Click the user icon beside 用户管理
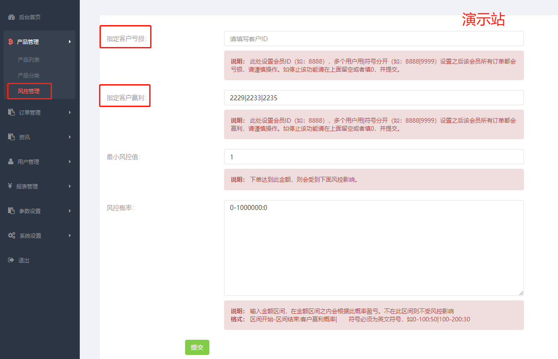 tap(11, 162)
